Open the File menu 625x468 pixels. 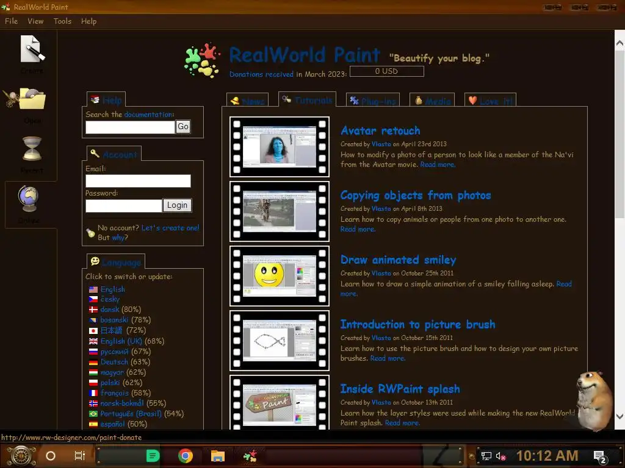11,21
